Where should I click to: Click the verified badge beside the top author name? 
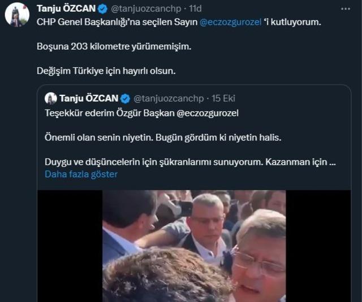click(x=102, y=9)
